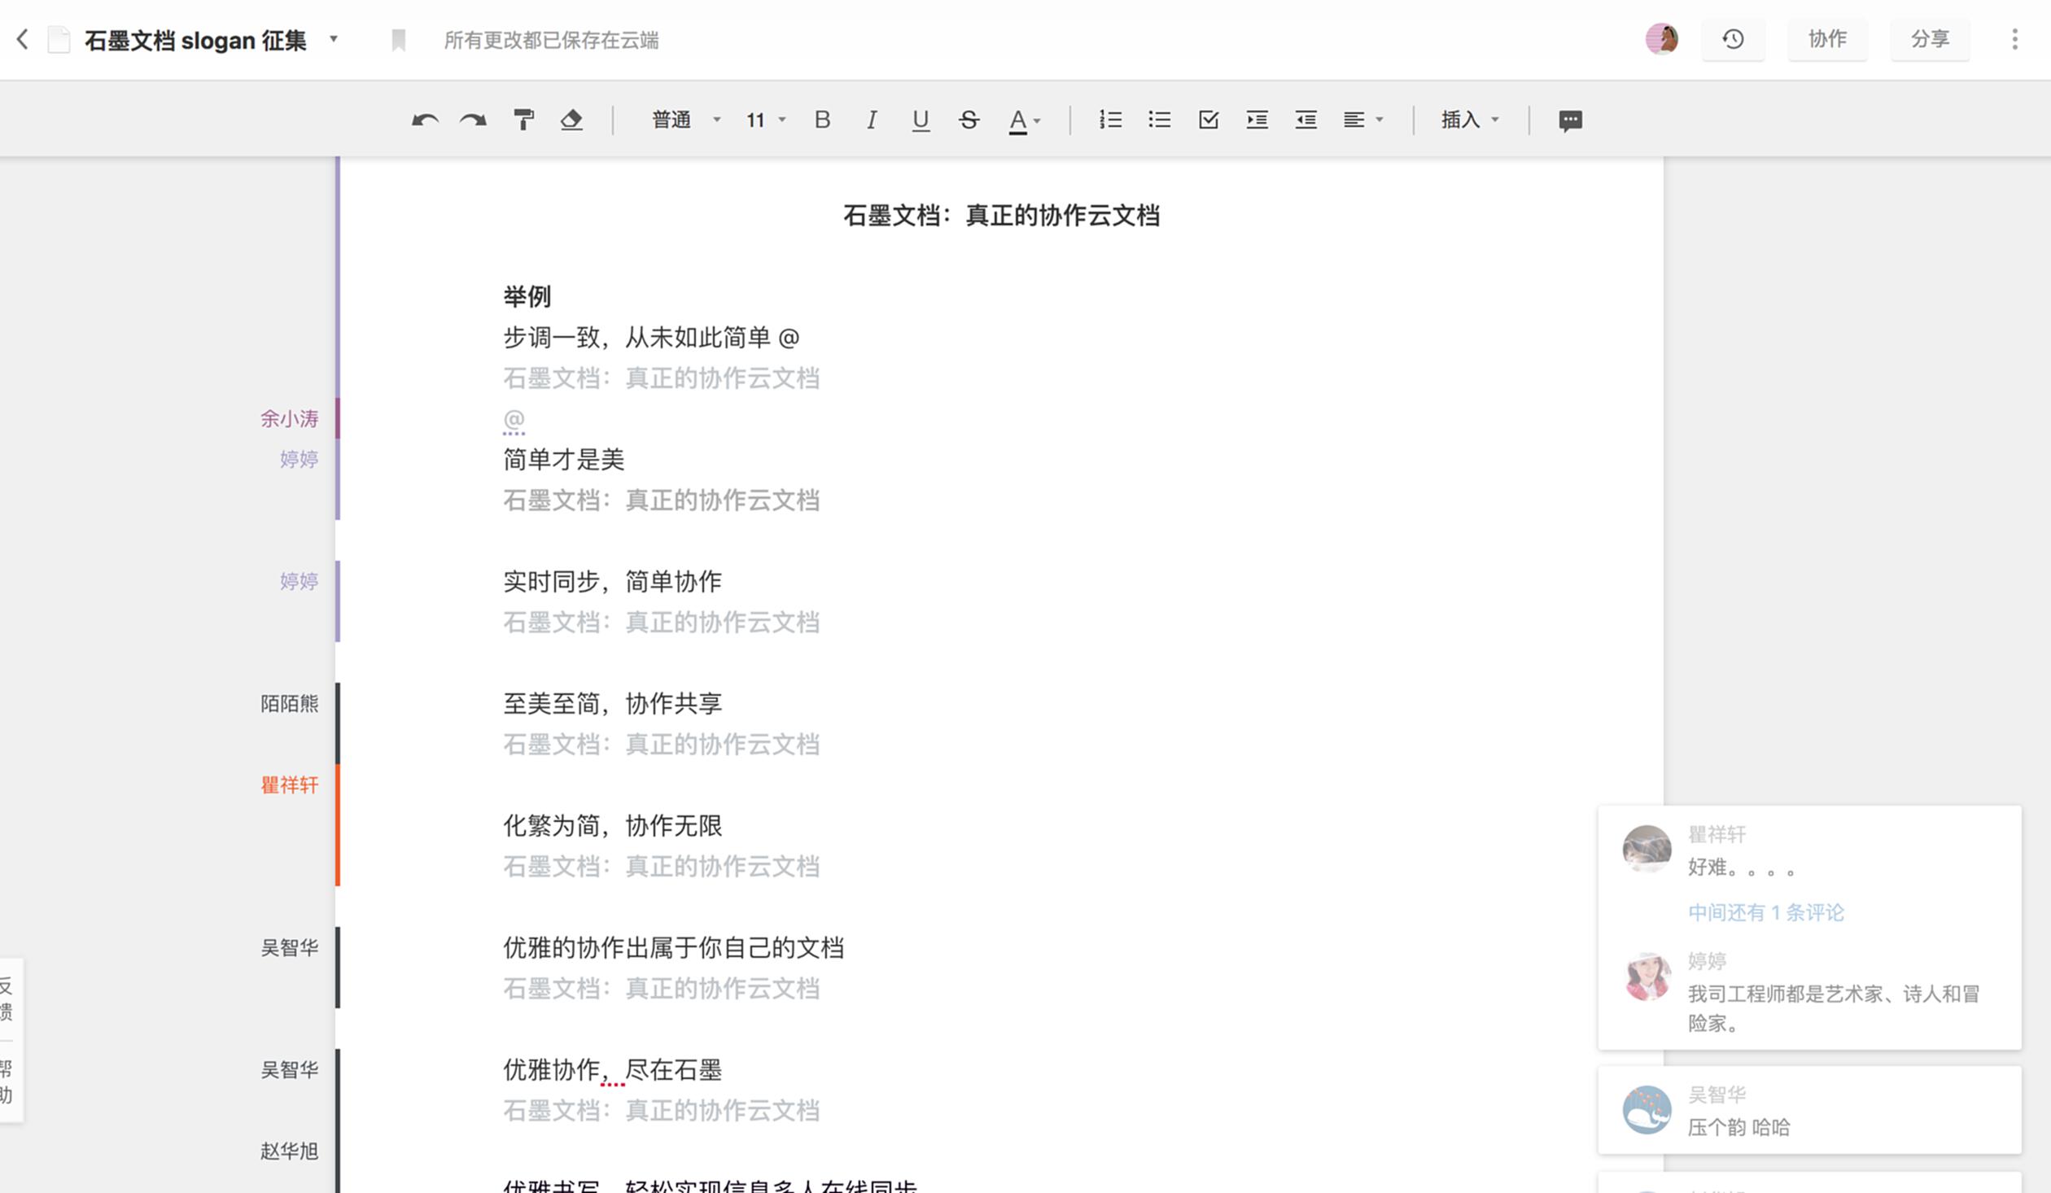The image size is (2051, 1193).
Task: Redo the last edit
Action: (473, 120)
